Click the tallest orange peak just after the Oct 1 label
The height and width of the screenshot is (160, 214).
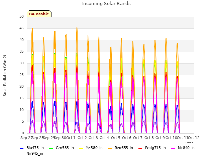(77, 27)
